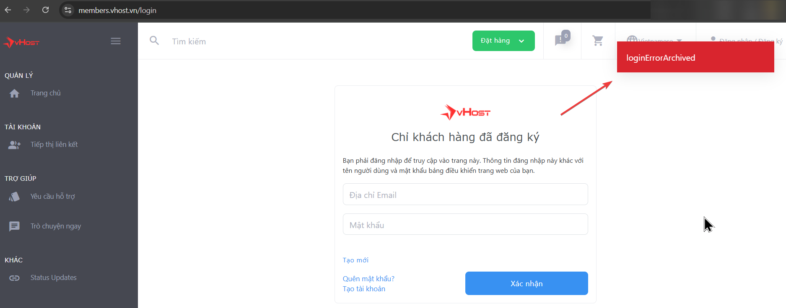Image resolution: width=786 pixels, height=308 pixels.
Task: Open the notifications alert icon
Action: [561, 40]
